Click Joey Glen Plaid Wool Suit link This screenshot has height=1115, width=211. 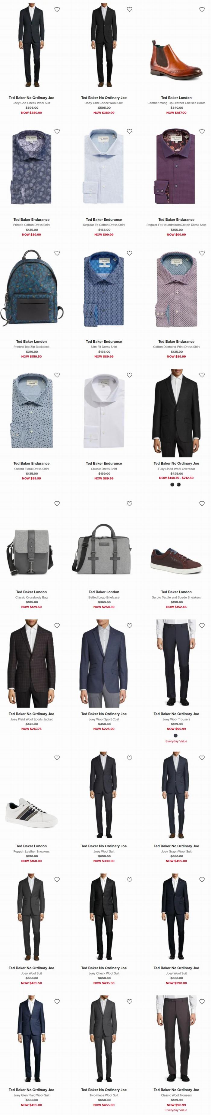[x=31, y=1095]
